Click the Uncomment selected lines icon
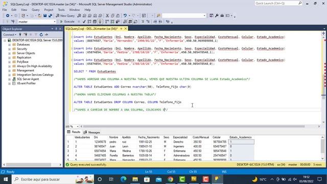The width and height of the screenshot is (327, 184). point(148,21)
